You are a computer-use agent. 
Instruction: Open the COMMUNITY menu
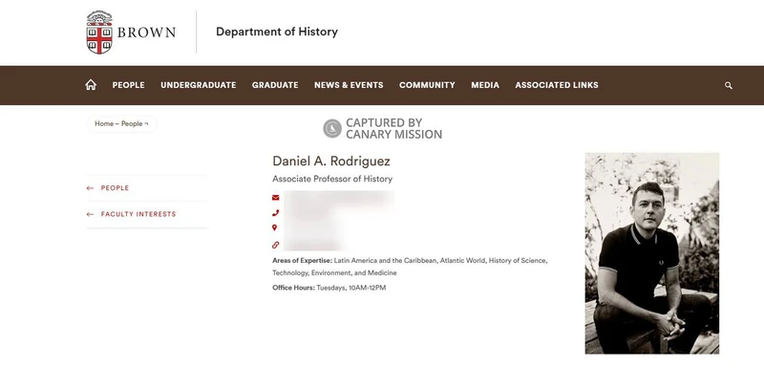pyautogui.click(x=427, y=85)
